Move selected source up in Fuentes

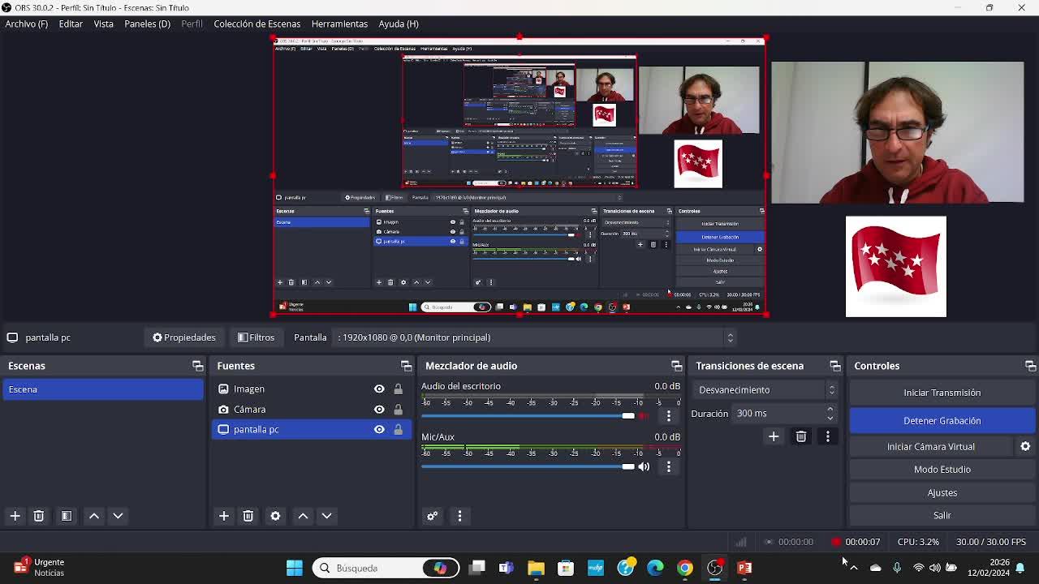[x=303, y=516]
